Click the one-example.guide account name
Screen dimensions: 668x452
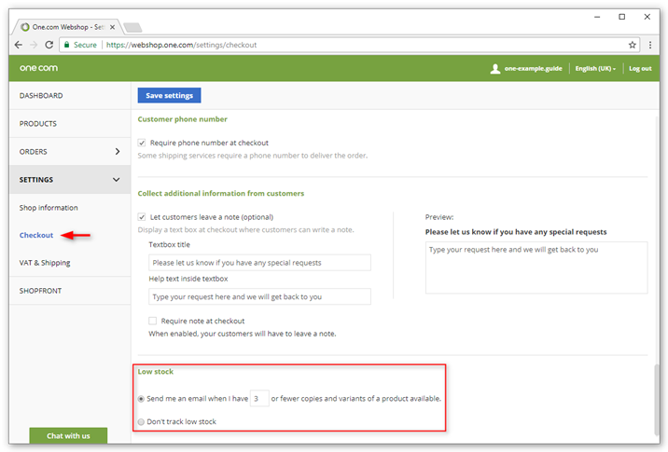click(x=533, y=69)
